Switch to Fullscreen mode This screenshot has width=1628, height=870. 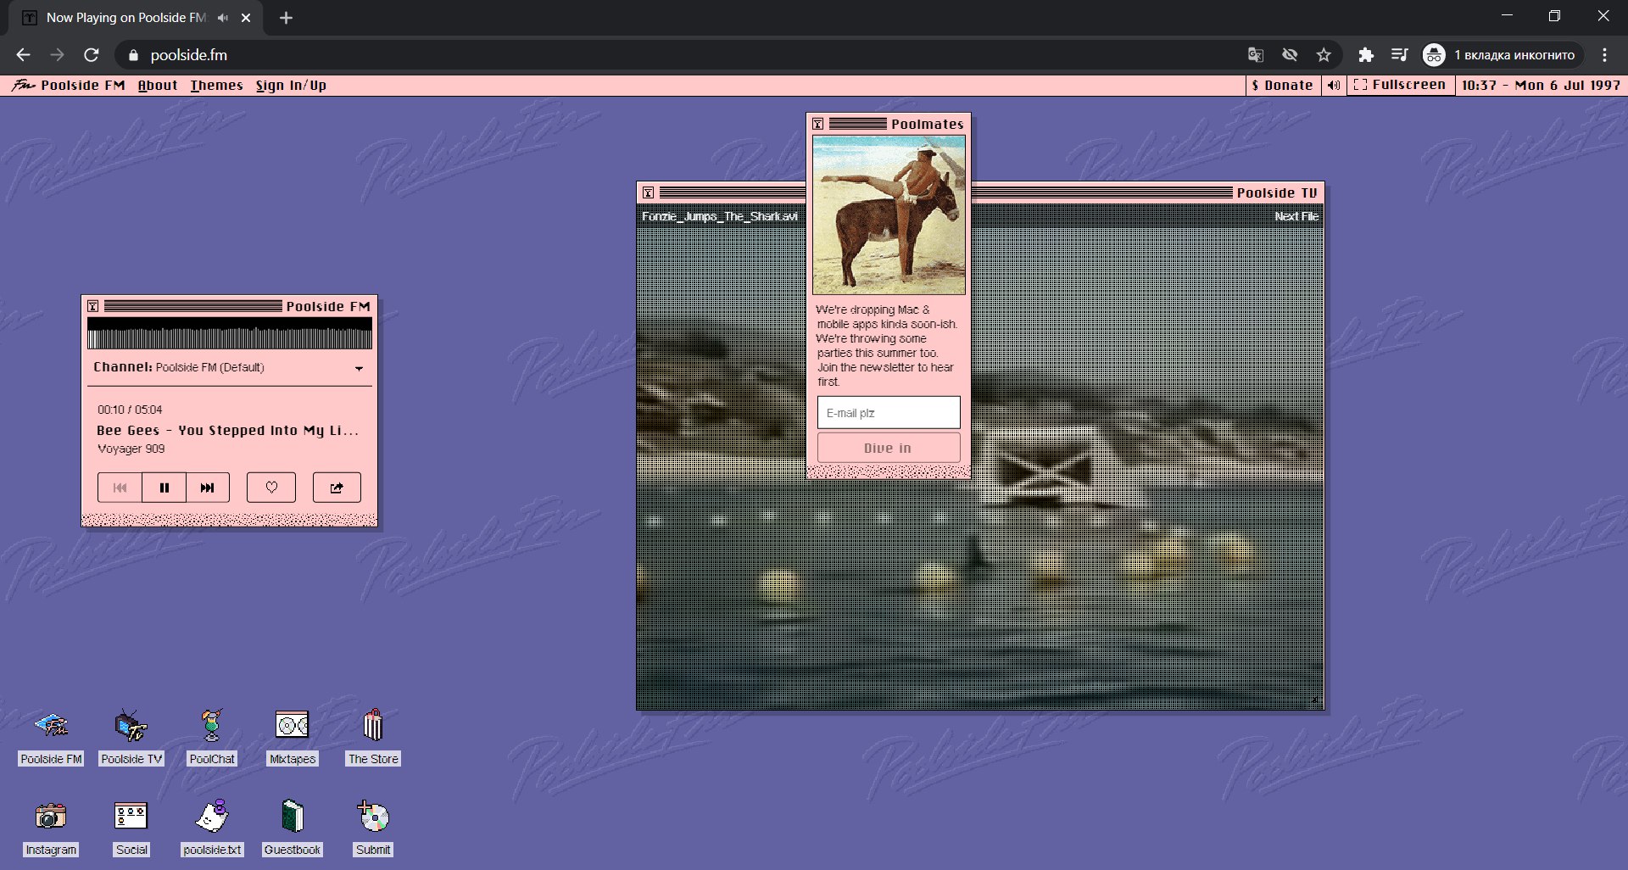(1401, 85)
